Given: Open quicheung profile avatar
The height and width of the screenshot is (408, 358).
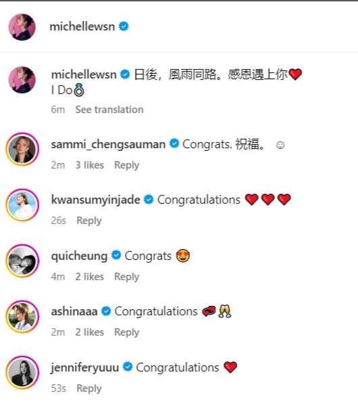Looking at the screenshot, I should 22,260.
